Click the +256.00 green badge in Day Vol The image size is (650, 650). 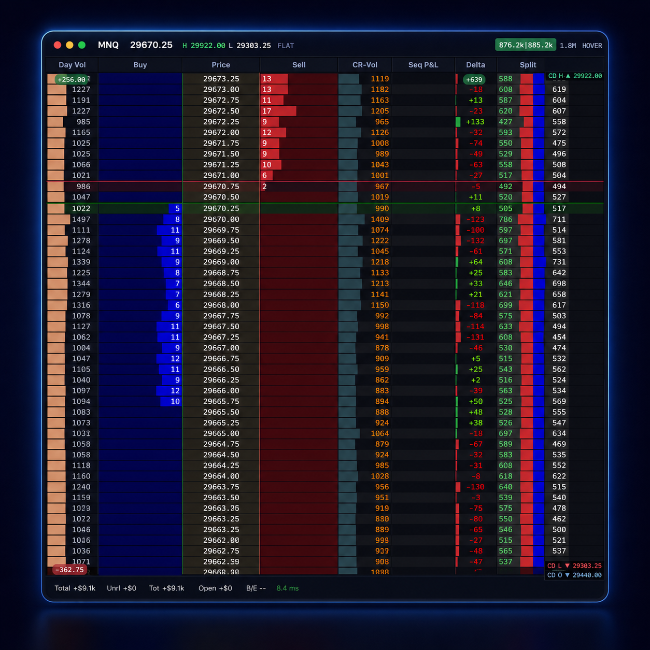(72, 79)
